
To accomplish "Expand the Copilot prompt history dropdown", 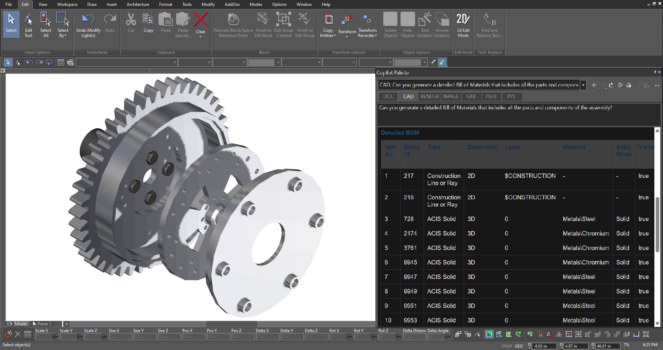I will [x=584, y=85].
